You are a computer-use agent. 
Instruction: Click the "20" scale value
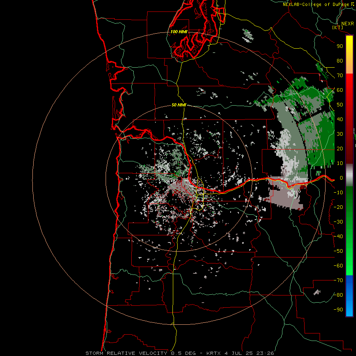340,148
